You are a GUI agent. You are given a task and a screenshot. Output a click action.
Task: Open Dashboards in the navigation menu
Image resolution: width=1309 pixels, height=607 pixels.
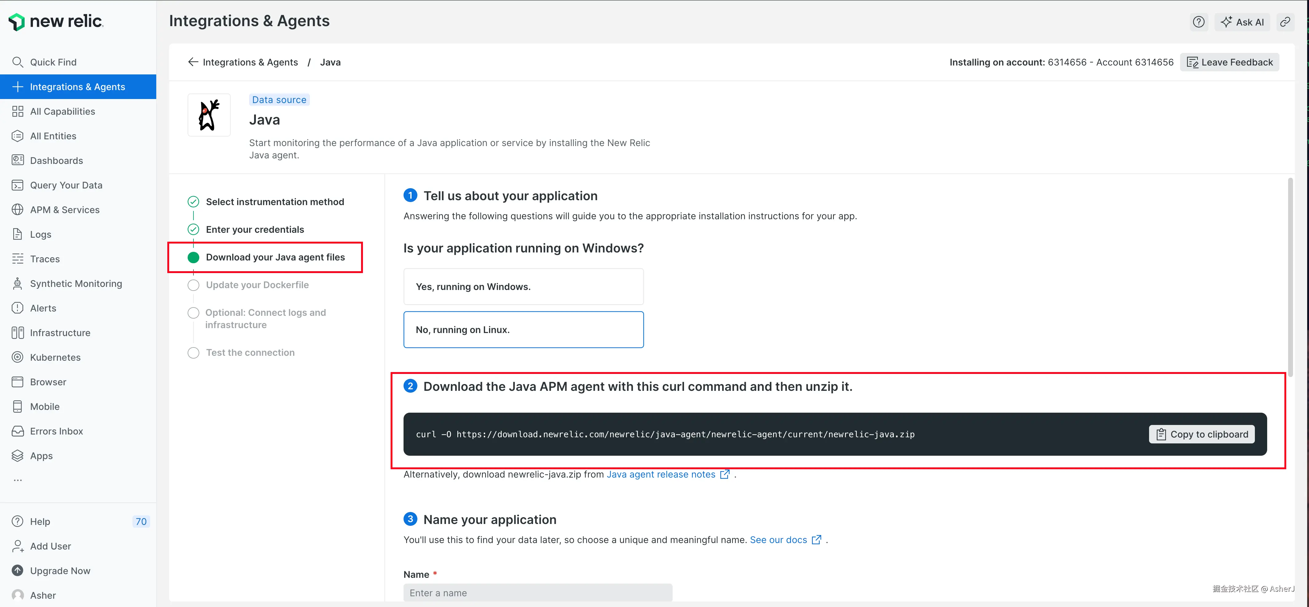(56, 161)
